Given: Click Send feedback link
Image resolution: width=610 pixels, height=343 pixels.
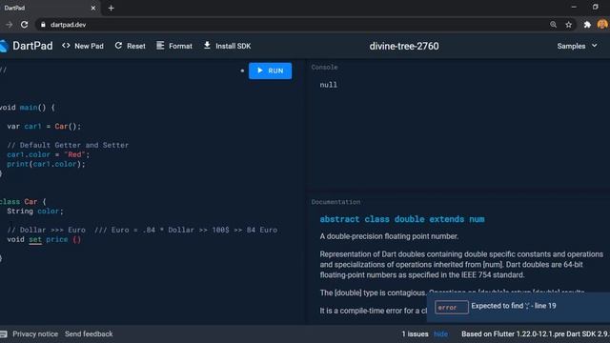Looking at the screenshot, I should tap(89, 334).
